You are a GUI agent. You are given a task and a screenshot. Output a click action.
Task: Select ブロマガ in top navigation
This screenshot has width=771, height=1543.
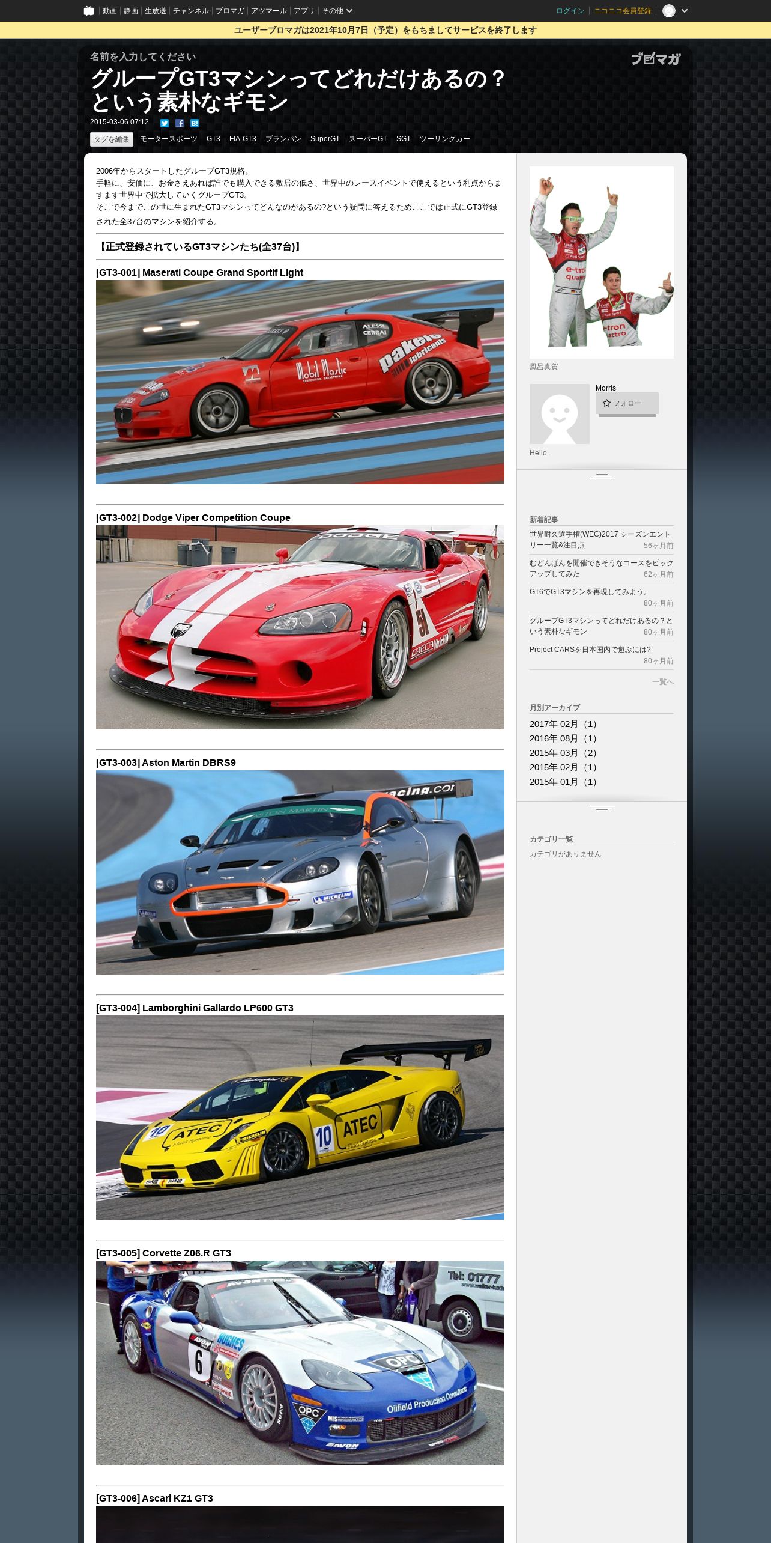tap(230, 11)
